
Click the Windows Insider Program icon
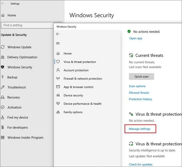[3, 137]
